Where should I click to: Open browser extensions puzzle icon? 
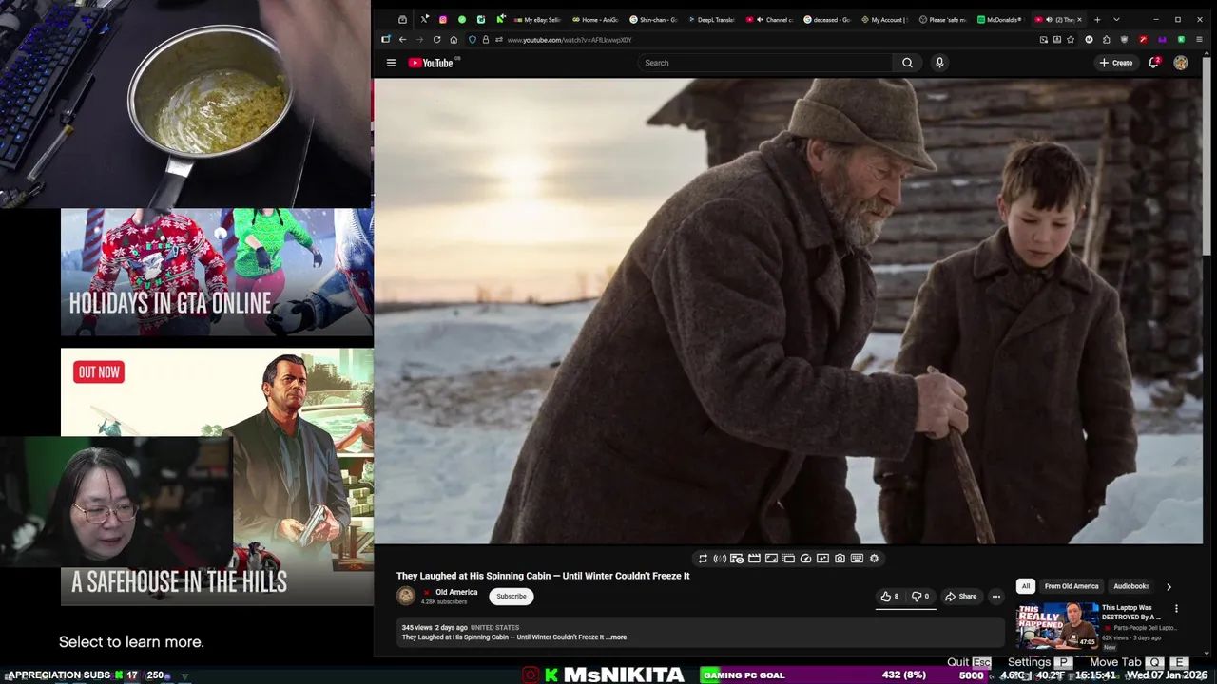pyautogui.click(x=1107, y=40)
